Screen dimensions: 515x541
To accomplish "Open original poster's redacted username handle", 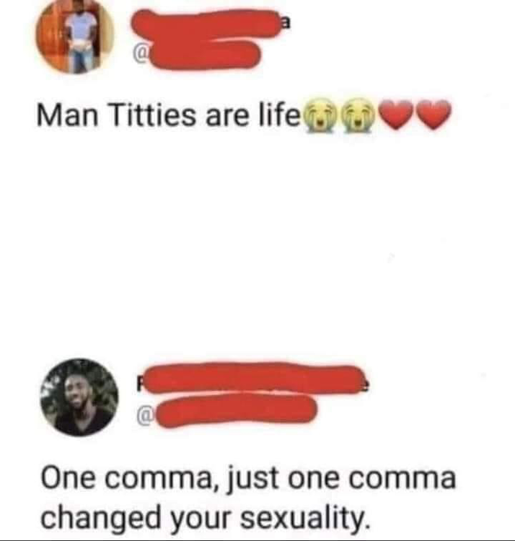I will pyautogui.click(x=203, y=56).
